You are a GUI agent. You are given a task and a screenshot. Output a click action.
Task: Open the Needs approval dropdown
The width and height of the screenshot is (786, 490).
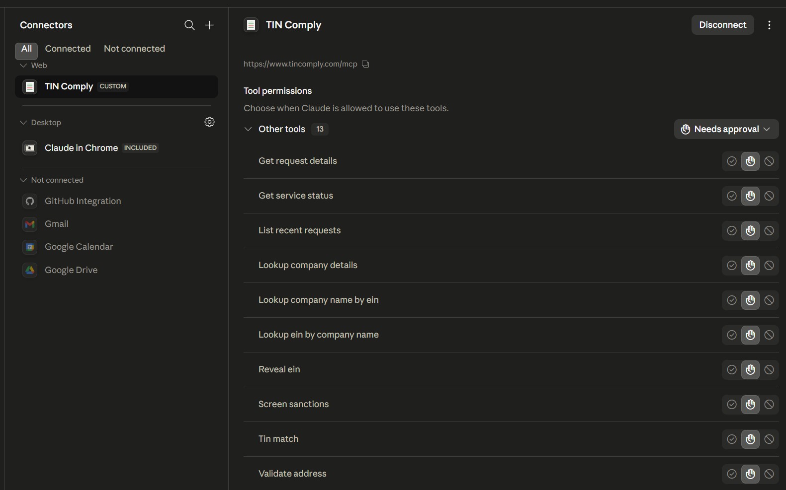tap(726, 129)
